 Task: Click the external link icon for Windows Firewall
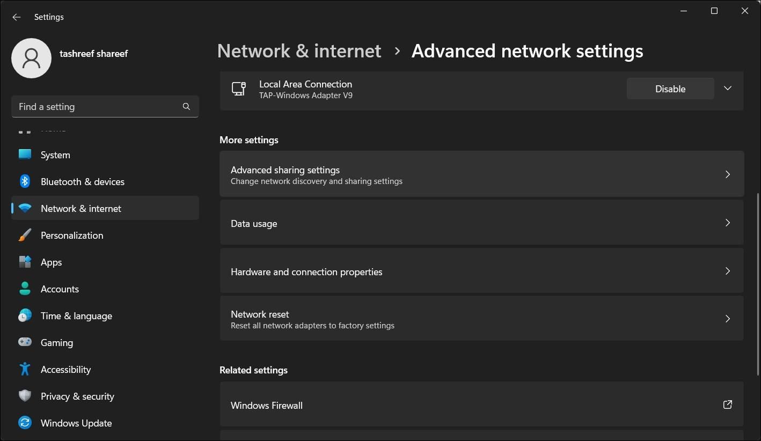[728, 405]
